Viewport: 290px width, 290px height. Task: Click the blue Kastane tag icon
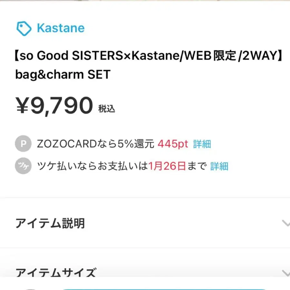click(24, 28)
